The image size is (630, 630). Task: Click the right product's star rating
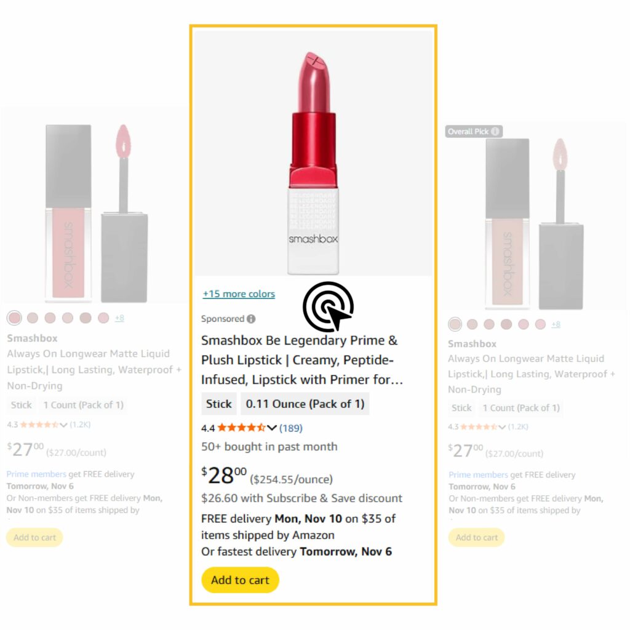pos(479,427)
